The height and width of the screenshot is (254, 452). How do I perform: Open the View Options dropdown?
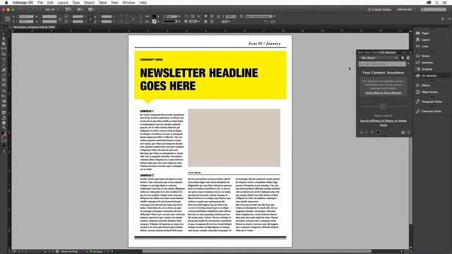click(69, 9)
